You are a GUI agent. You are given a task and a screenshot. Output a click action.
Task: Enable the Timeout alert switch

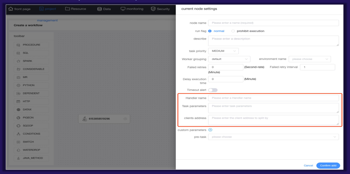pos(213,90)
